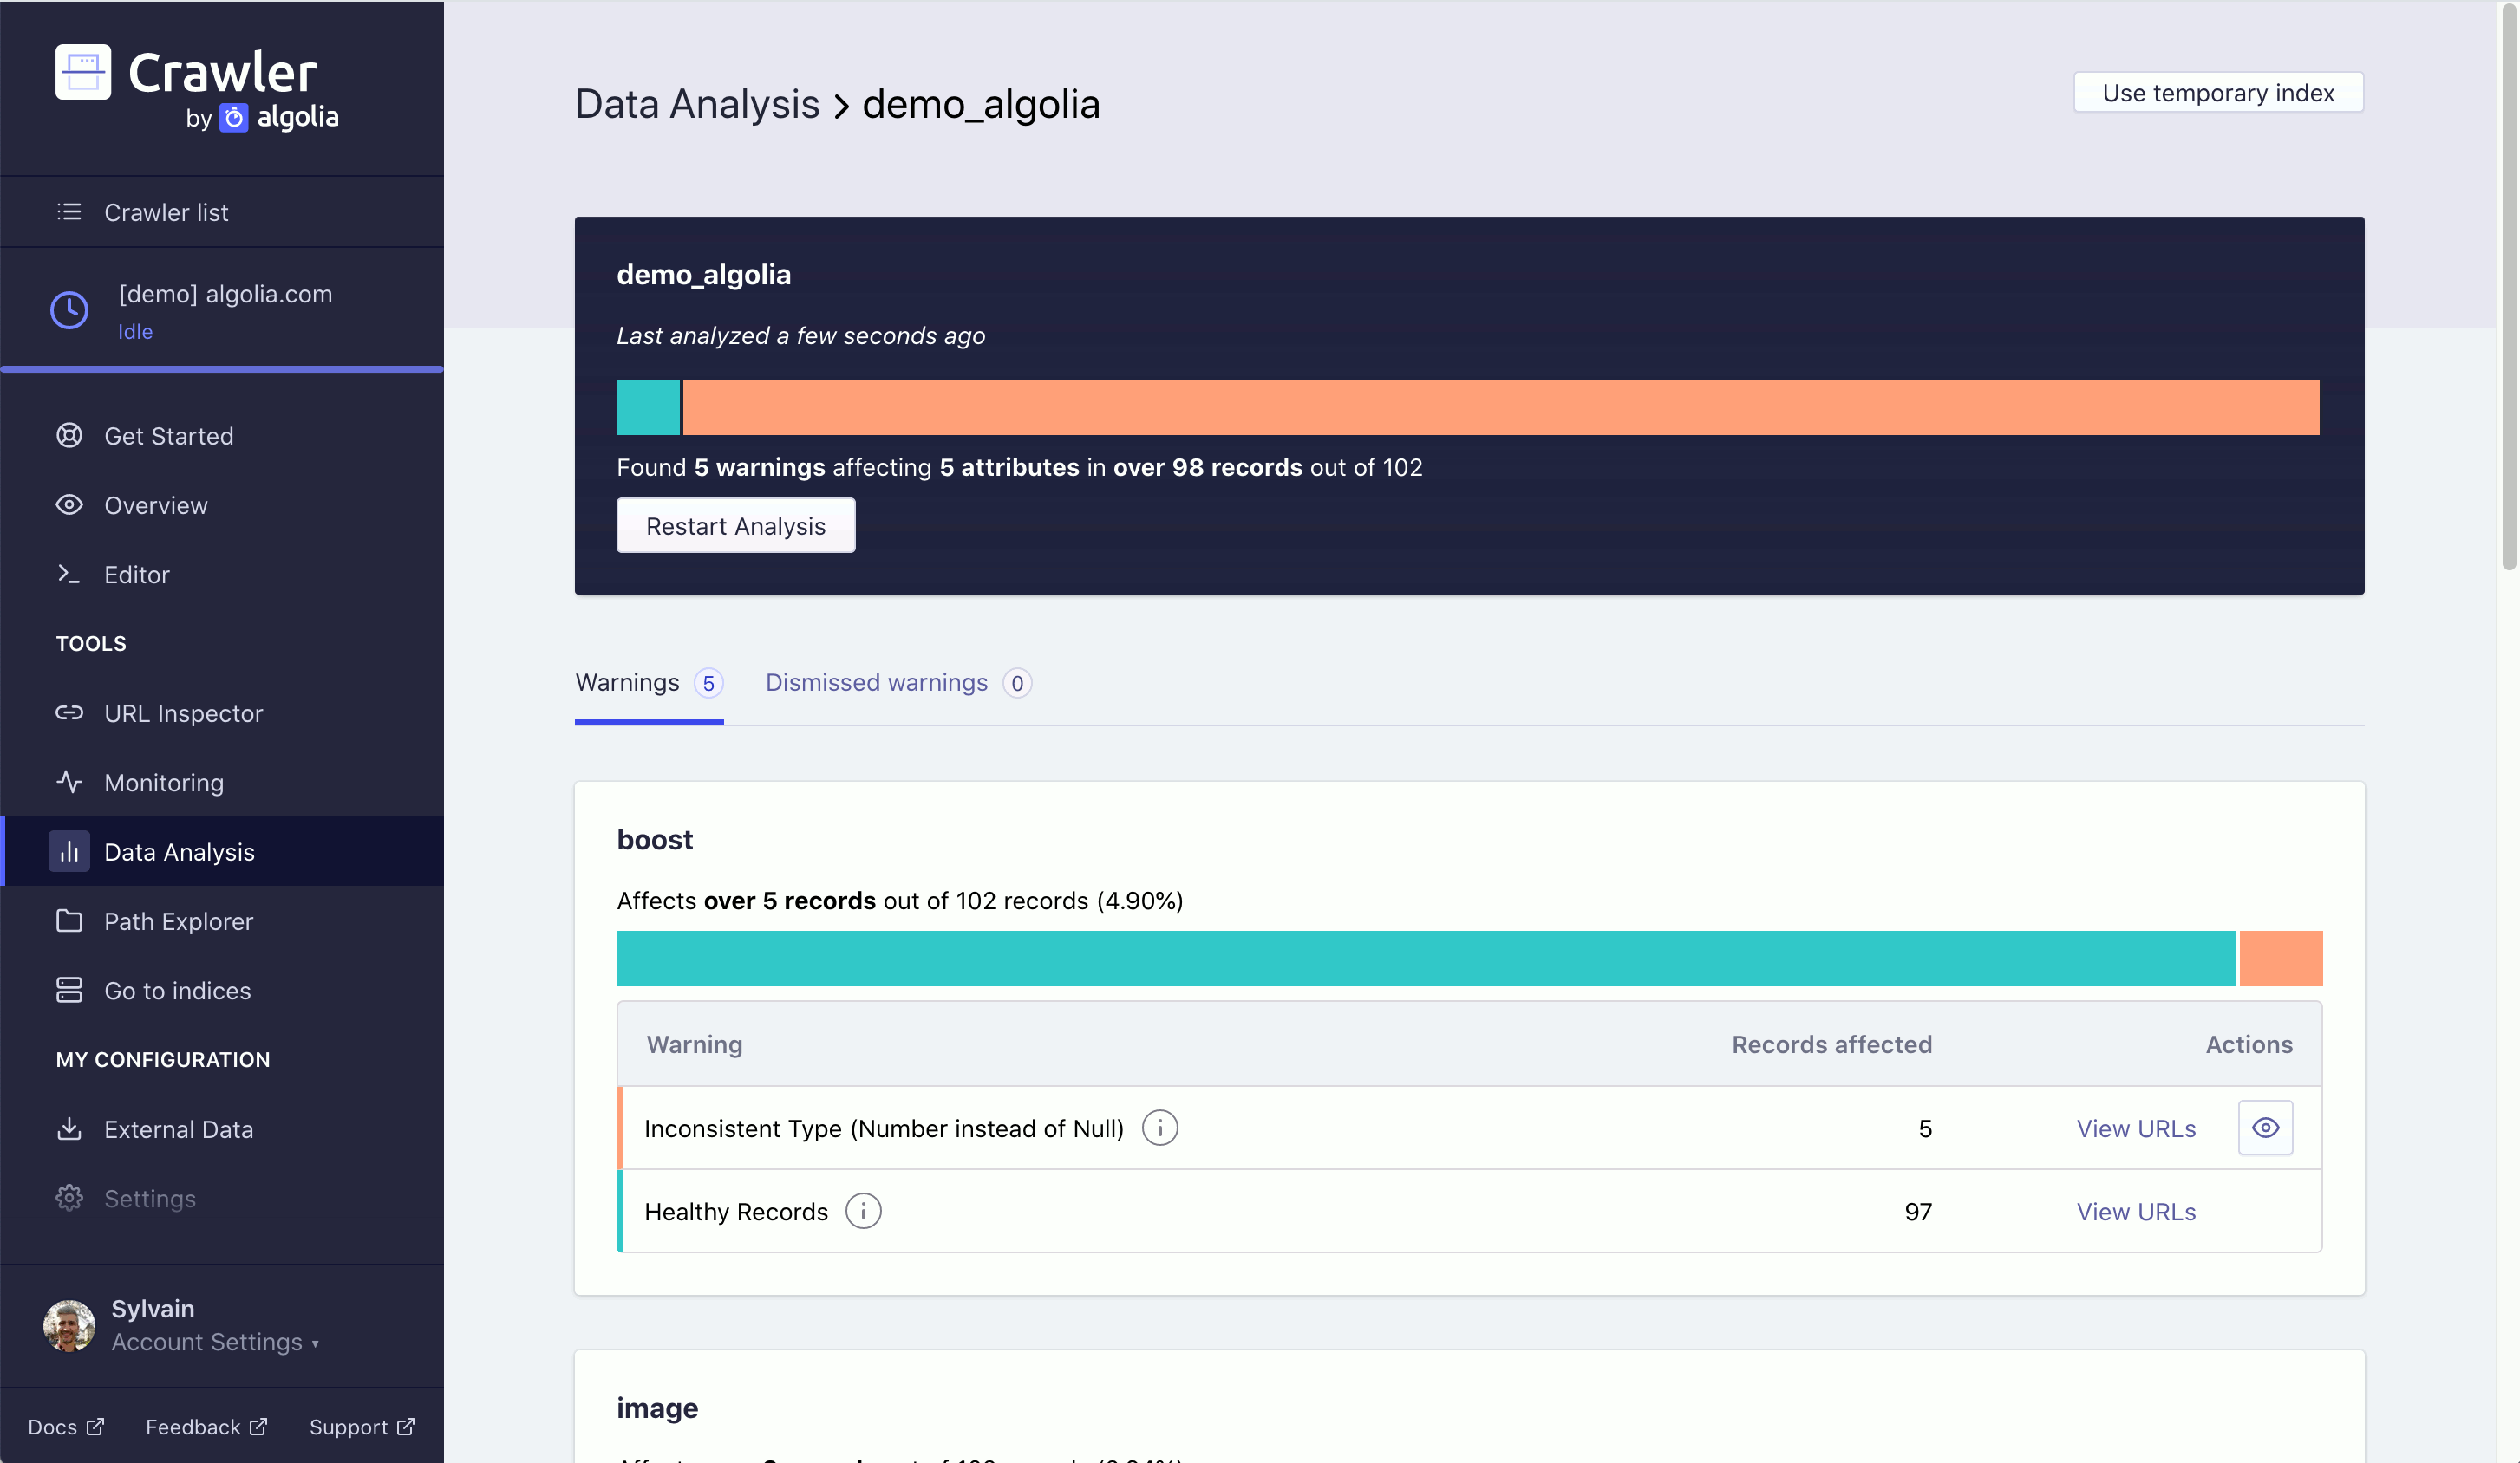The height and width of the screenshot is (1463, 2520).
Task: Click the page vertical scrollbar thumb
Action: pos(2509,289)
